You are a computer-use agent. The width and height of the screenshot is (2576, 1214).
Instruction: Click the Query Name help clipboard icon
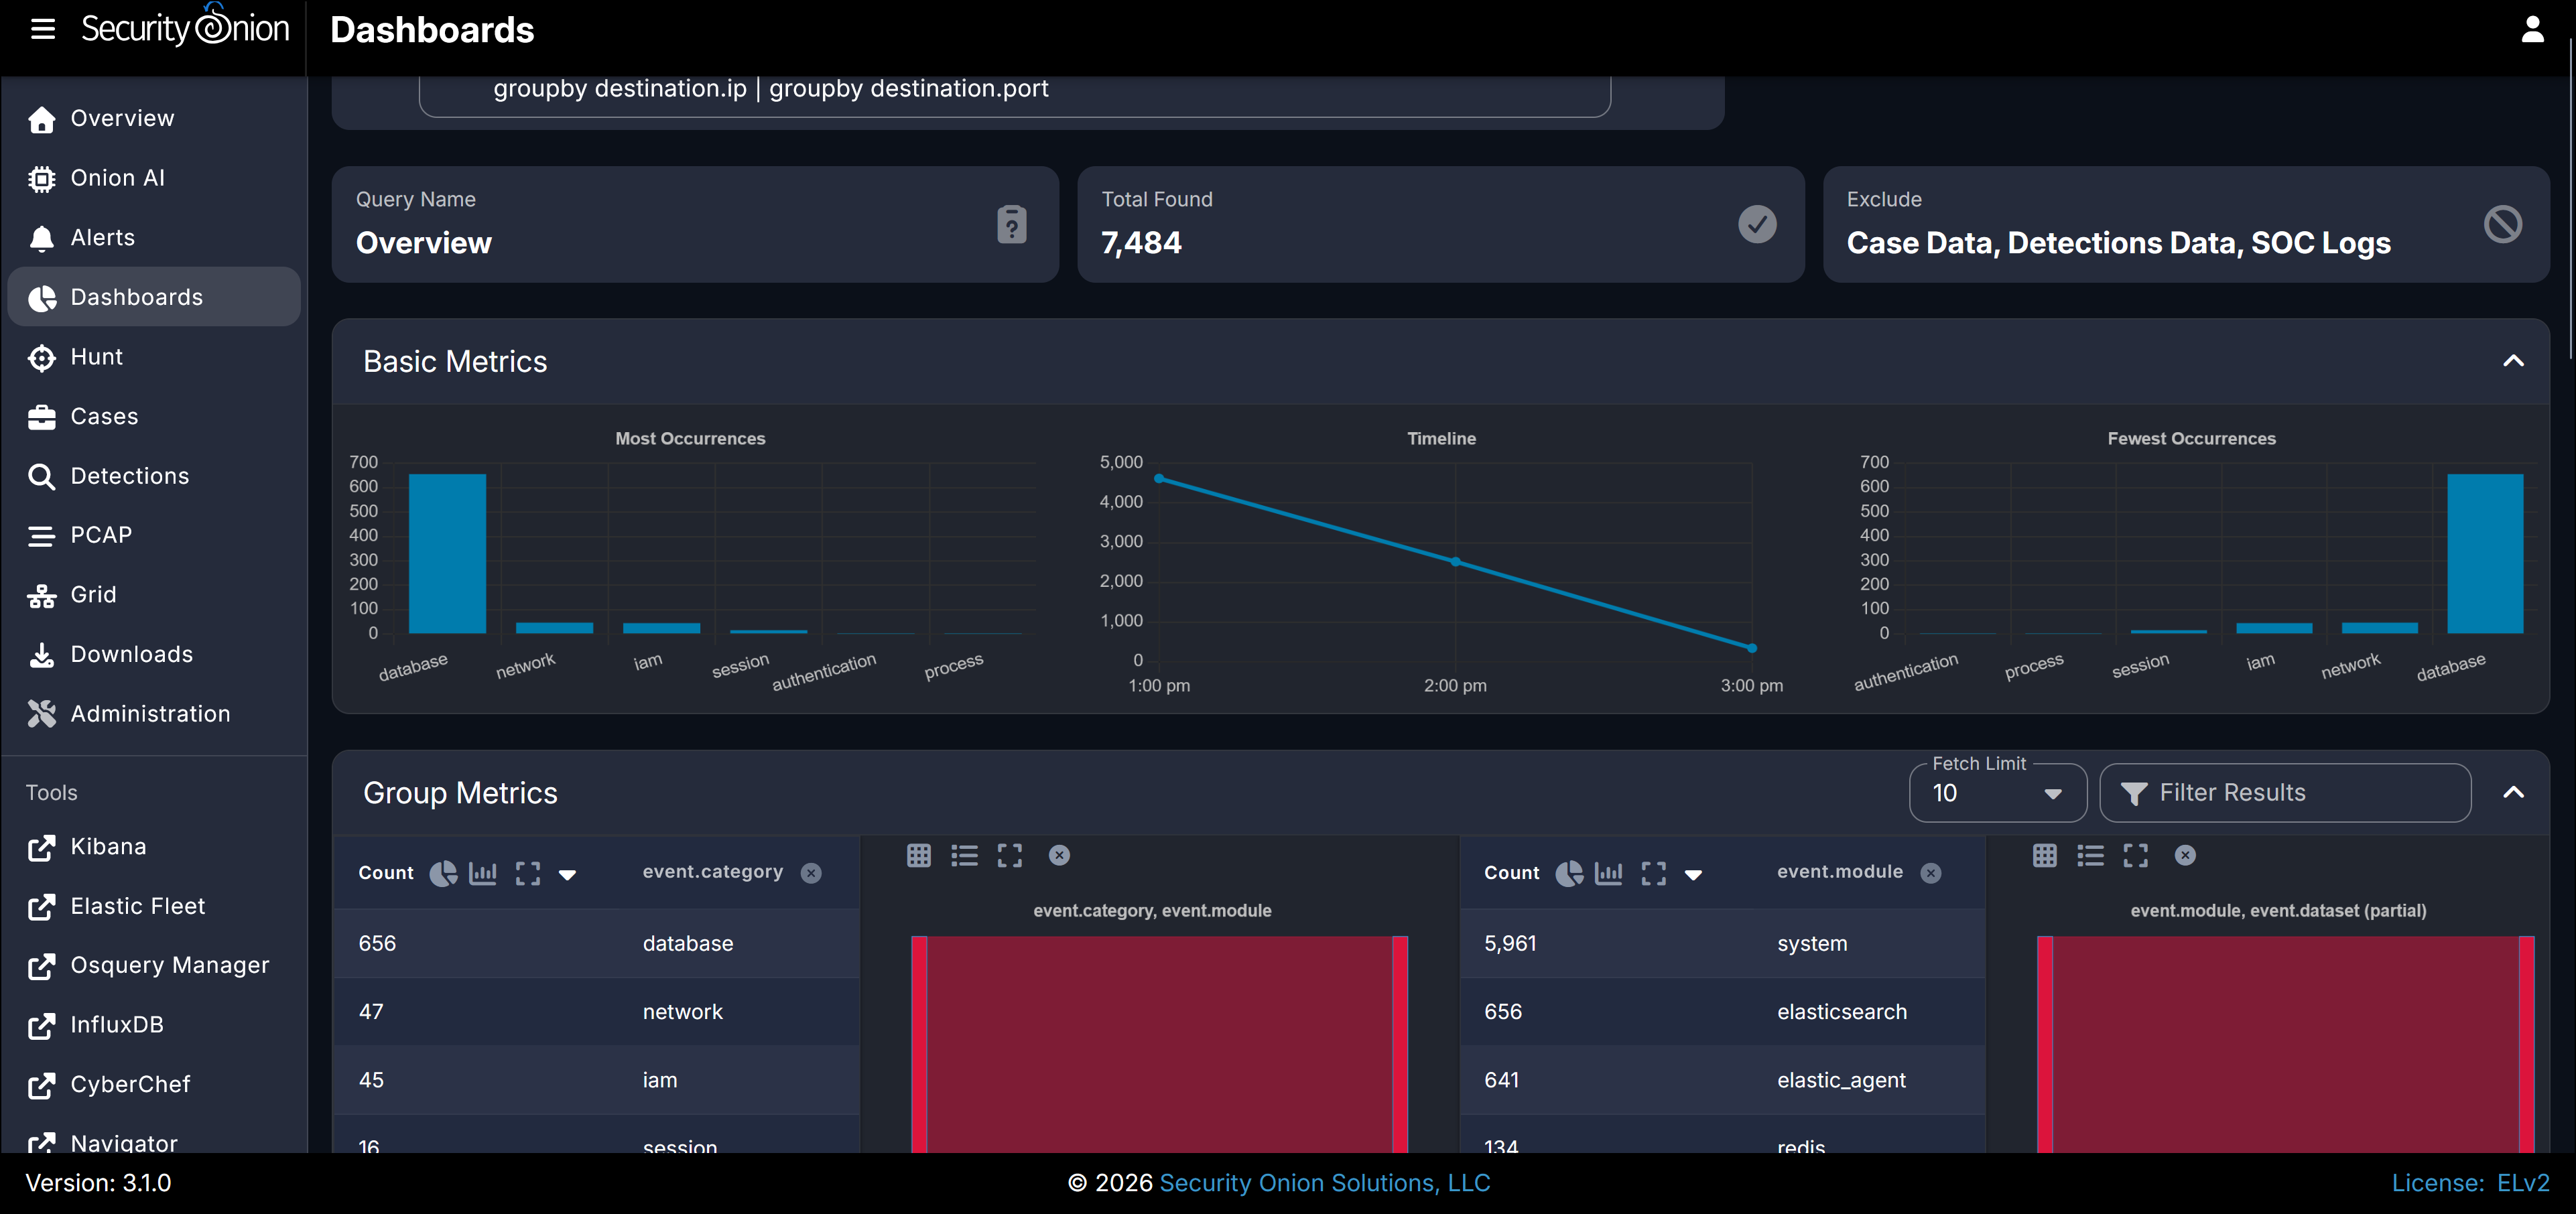pyautogui.click(x=1012, y=224)
